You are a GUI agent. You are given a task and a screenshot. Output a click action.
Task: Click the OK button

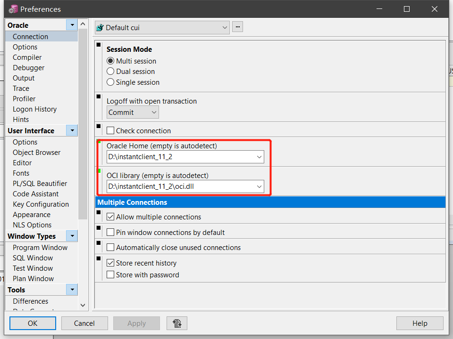32,323
